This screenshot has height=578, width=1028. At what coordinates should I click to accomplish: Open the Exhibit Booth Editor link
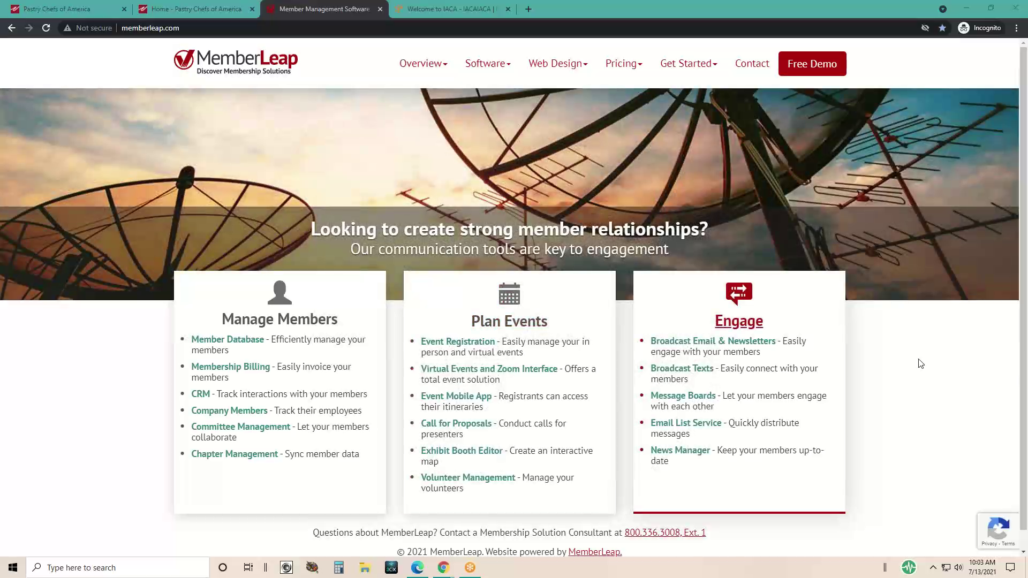pyautogui.click(x=462, y=451)
